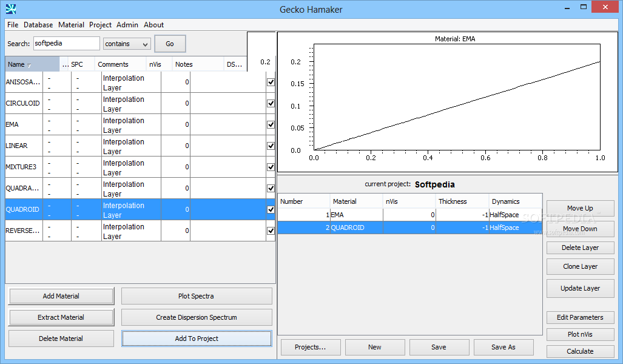Click Clone Layer button
This screenshot has width=623, height=364.
point(580,267)
